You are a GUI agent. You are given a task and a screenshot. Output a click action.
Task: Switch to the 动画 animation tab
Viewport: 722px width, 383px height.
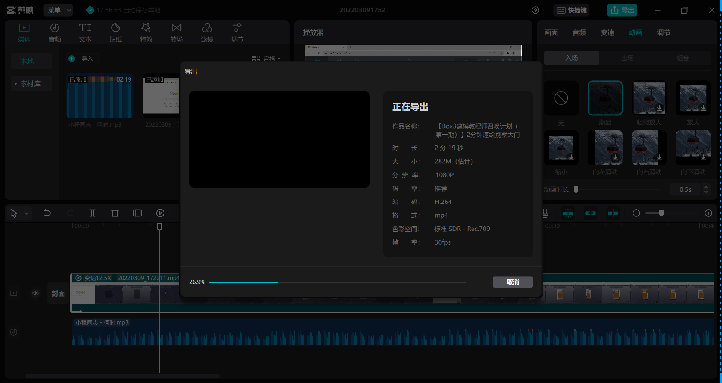pyautogui.click(x=636, y=33)
